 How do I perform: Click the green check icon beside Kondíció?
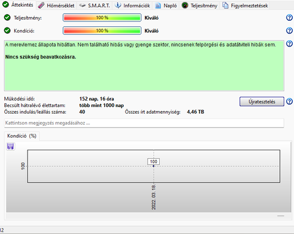(7, 31)
